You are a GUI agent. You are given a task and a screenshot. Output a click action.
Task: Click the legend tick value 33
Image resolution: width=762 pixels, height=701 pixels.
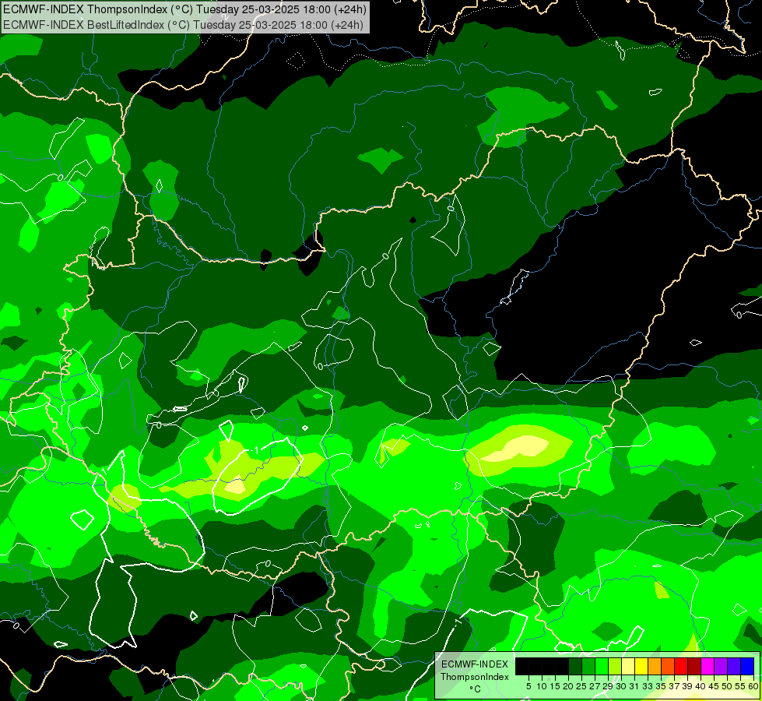point(648,686)
